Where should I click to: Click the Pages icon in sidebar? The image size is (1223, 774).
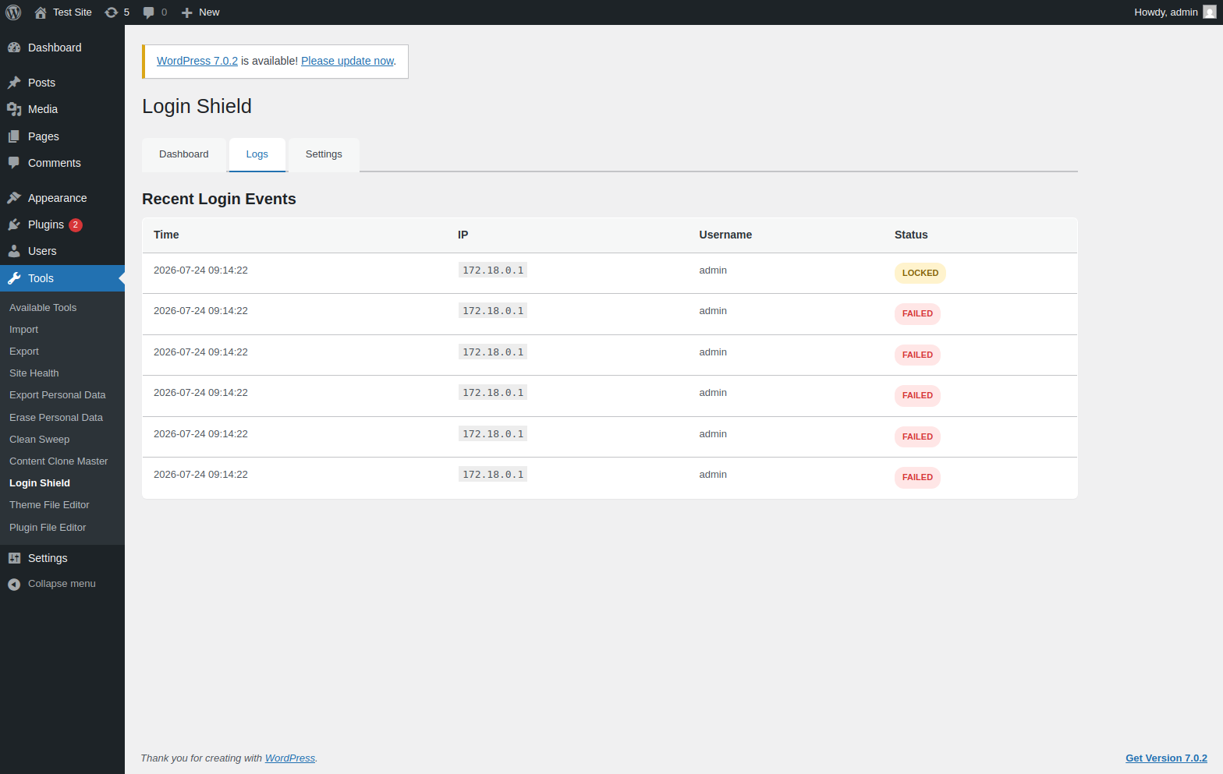pos(14,136)
